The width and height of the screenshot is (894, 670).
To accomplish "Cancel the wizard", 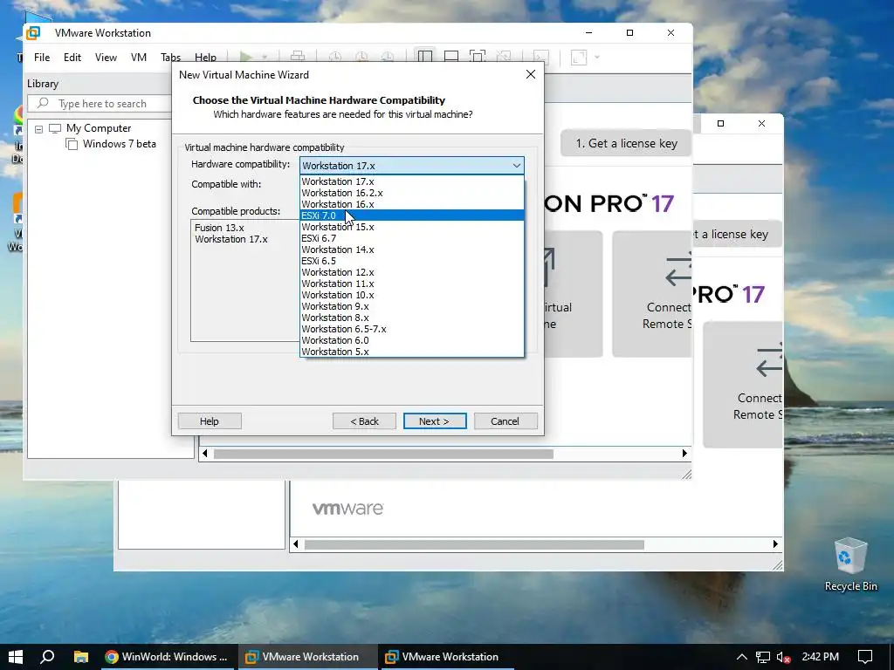I will coord(505,421).
